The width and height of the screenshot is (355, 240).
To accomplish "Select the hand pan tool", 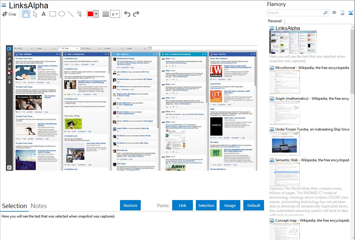I will pyautogui.click(x=26, y=14).
